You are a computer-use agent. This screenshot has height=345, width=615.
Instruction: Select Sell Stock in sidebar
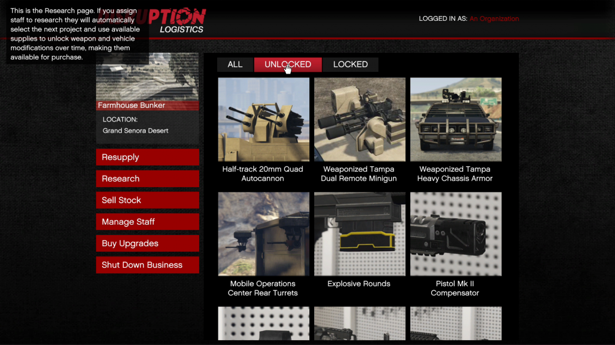pos(148,200)
